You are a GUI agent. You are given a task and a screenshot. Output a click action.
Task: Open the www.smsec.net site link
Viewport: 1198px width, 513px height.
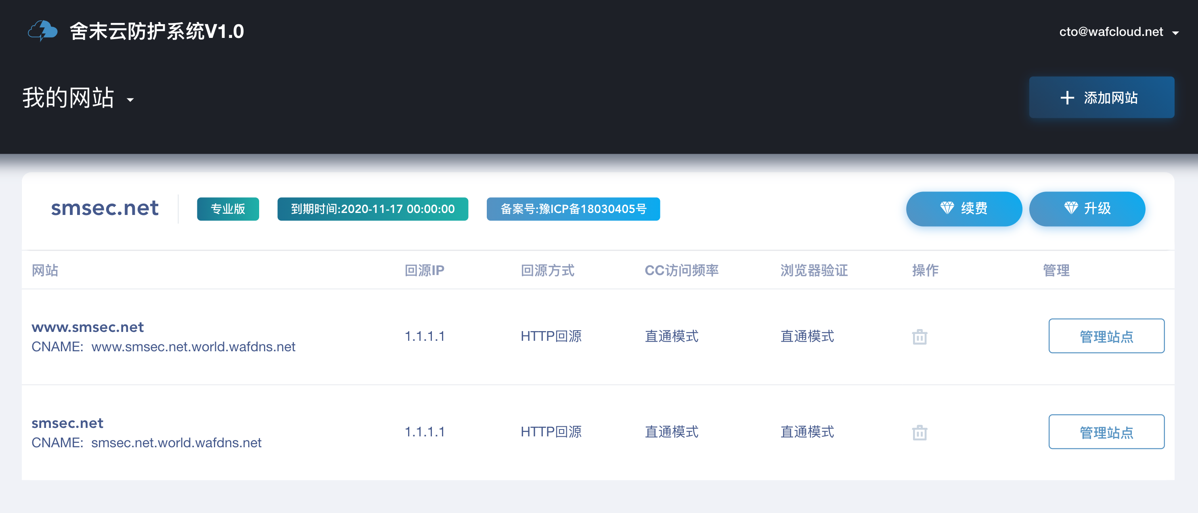(88, 327)
